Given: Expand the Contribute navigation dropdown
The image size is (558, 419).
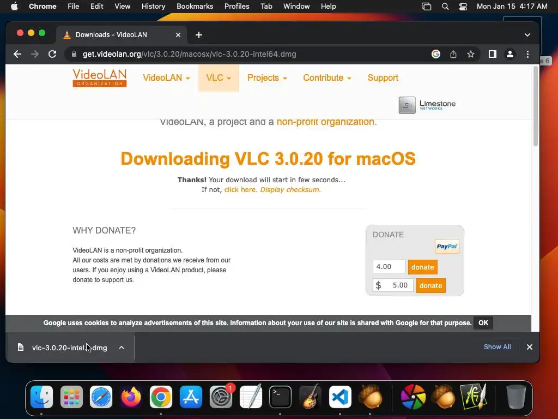Looking at the screenshot, I should point(327,77).
